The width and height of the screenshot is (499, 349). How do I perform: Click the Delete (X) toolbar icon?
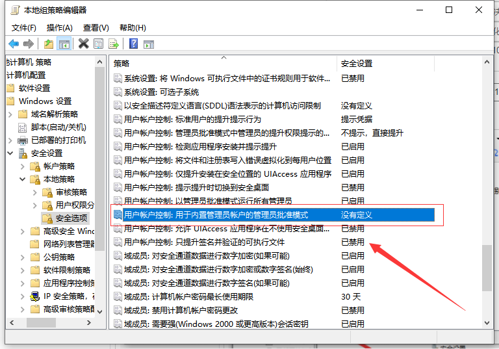pyautogui.click(x=83, y=44)
